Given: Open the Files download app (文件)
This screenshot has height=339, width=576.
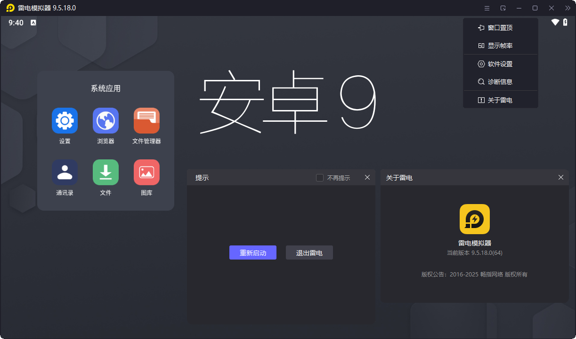Looking at the screenshot, I should (x=105, y=173).
